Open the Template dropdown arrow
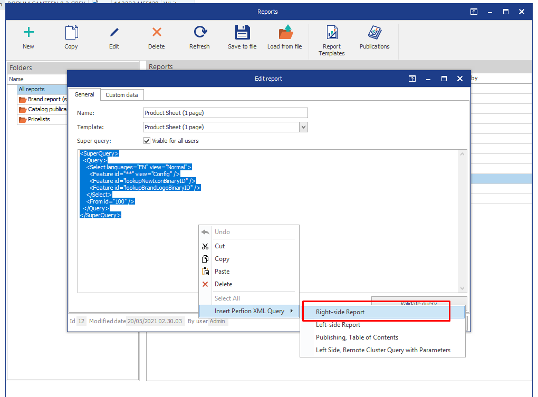Image resolution: width=538 pixels, height=397 pixels. point(304,127)
